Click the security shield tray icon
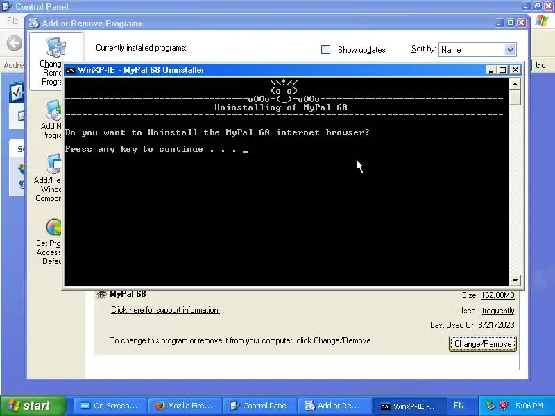Viewport: 555px width, 416px height. point(504,406)
